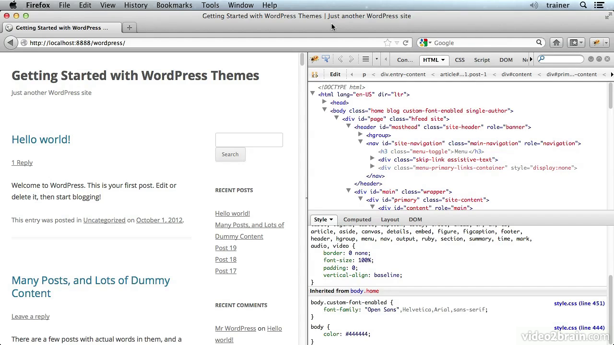614x345 pixels.
Task: Open a new tab with plus button
Action: pos(129,28)
